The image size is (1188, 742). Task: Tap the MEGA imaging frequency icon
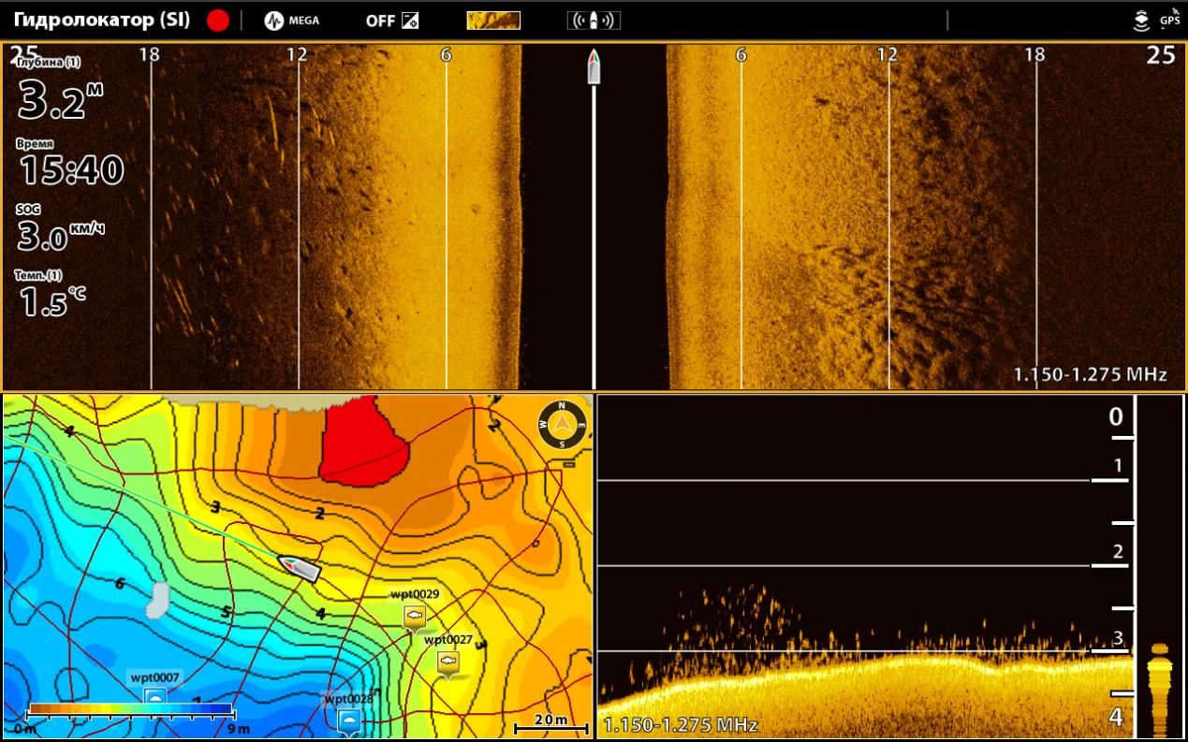tap(291, 21)
